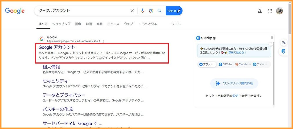This screenshot has width=293, height=129.
Task: Click the Glarity logo icon
Action: tap(198, 38)
